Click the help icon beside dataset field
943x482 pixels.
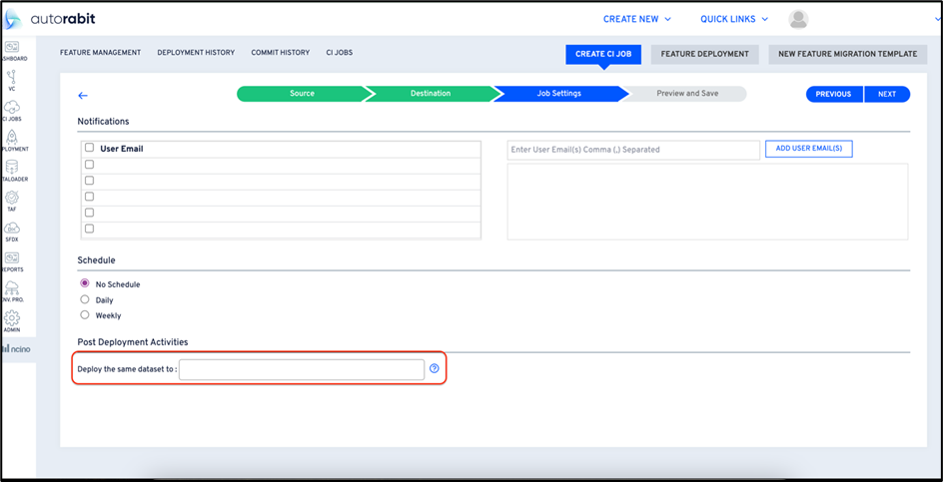click(435, 369)
